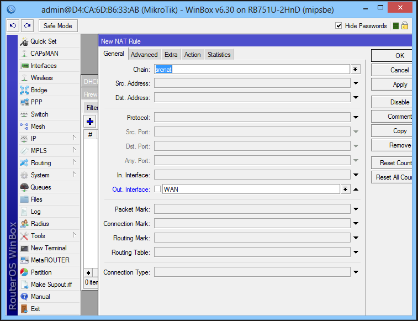Open the IP menu
This screenshot has height=321, width=418.
tap(49, 139)
